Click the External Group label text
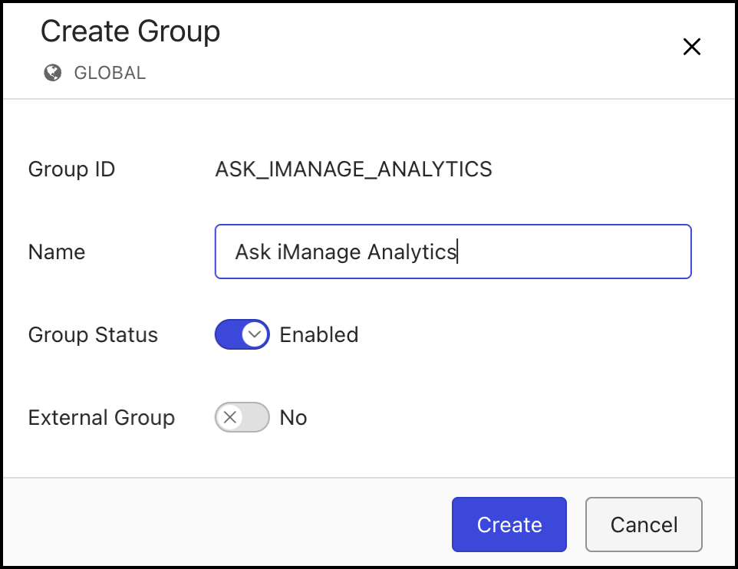 (x=101, y=418)
